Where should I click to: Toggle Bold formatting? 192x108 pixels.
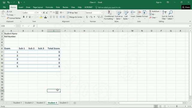pyautogui.click(x=24, y=17)
